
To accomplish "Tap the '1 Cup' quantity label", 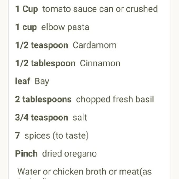I will coord(27,9).
